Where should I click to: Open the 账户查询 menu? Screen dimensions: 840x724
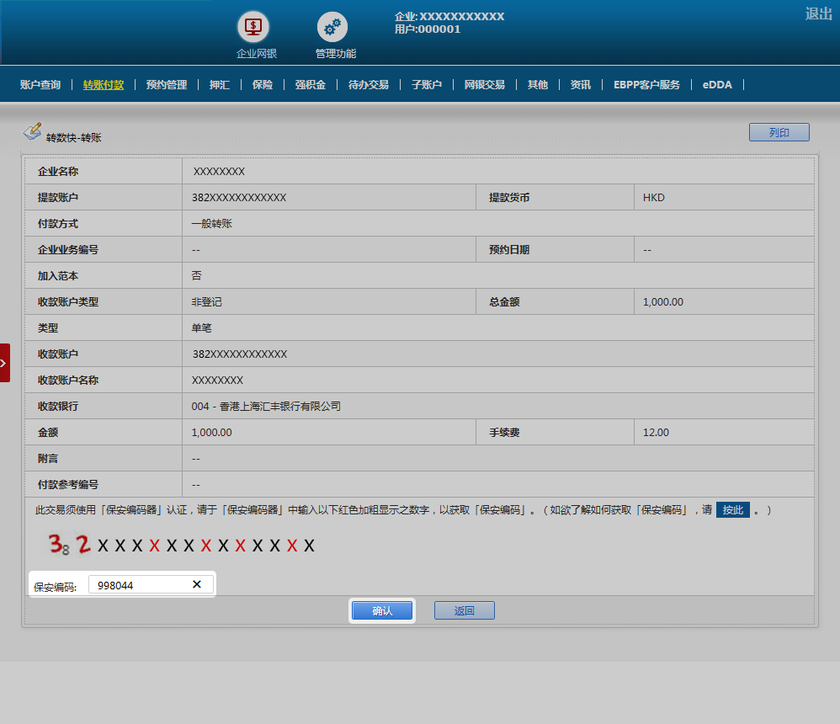(x=40, y=85)
